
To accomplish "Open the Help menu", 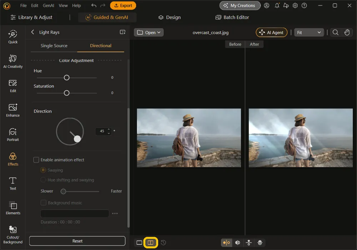I will 76,5.
